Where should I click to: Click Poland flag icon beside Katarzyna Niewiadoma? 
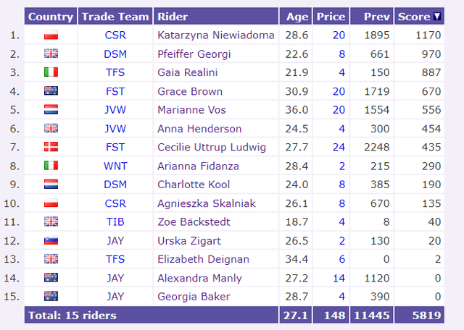click(x=51, y=35)
